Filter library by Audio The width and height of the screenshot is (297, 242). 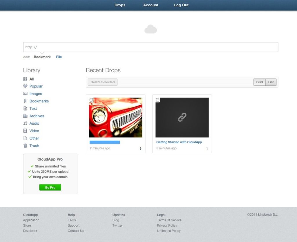pyautogui.click(x=34, y=123)
